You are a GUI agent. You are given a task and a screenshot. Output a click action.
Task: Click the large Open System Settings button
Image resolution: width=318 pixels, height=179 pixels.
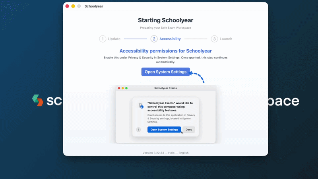pos(165,72)
